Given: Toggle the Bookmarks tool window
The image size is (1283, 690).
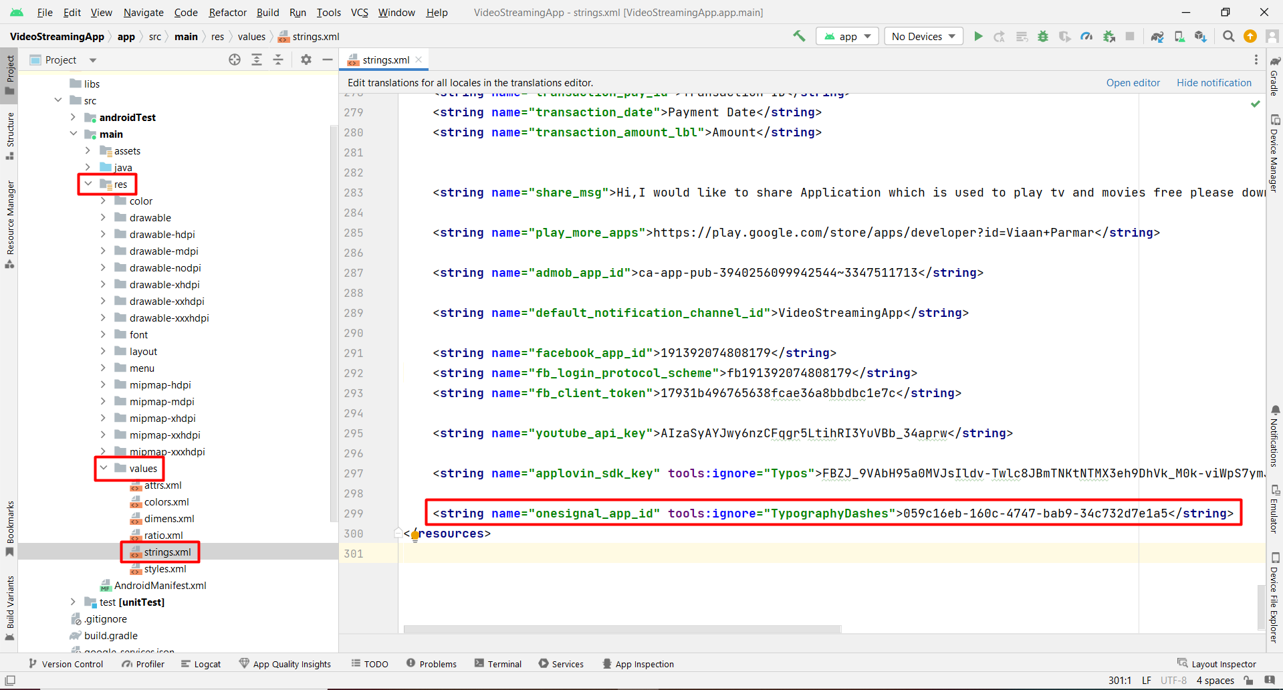Looking at the screenshot, I should click(x=9, y=529).
